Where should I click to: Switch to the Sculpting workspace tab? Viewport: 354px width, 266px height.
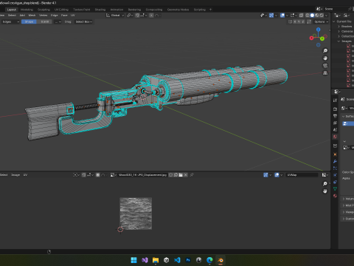[44, 10]
